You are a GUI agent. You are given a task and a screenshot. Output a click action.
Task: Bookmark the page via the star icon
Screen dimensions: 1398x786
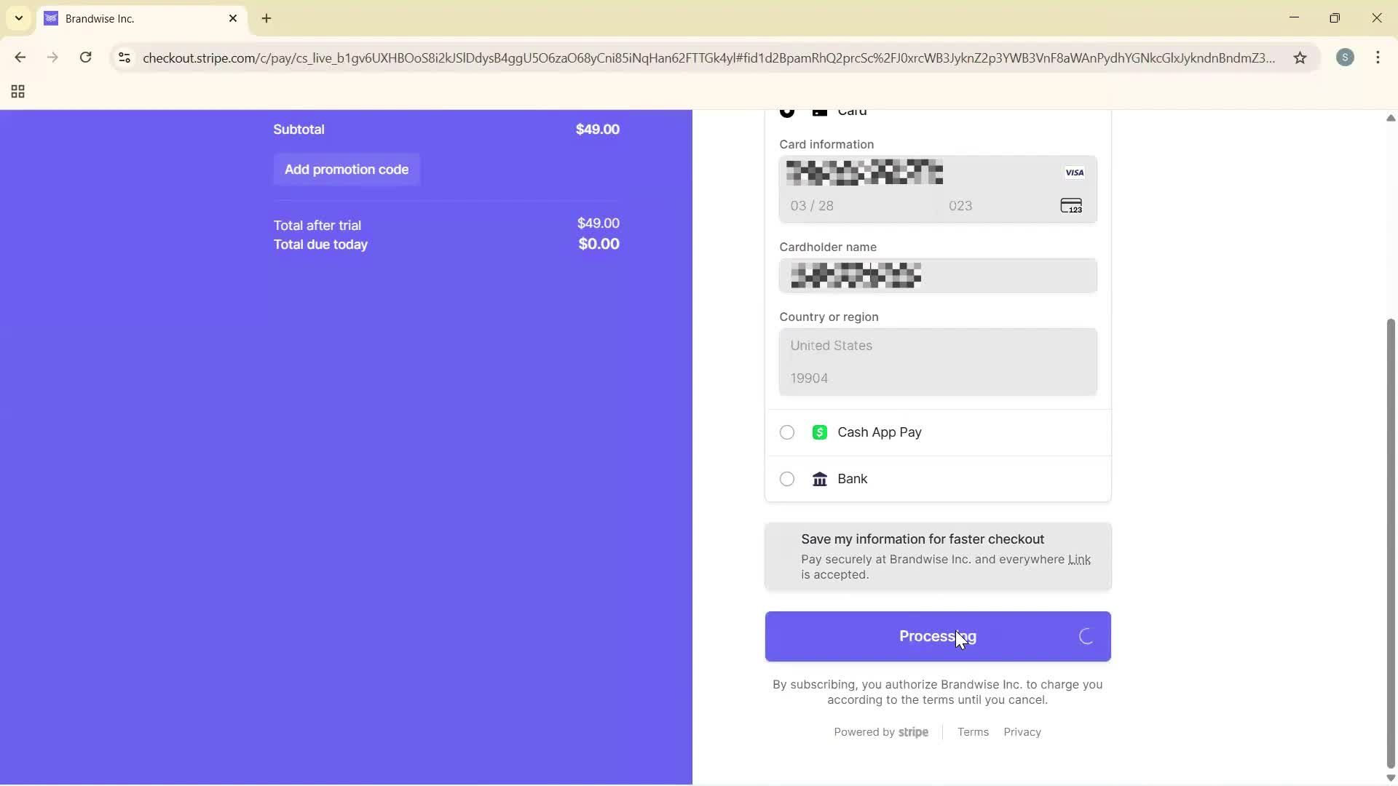pos(1301,58)
